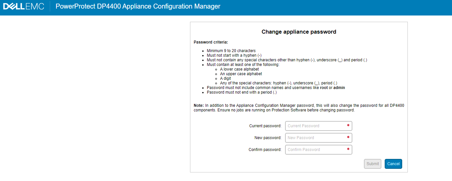Click the 'Confirm password:' label

(x=265, y=150)
